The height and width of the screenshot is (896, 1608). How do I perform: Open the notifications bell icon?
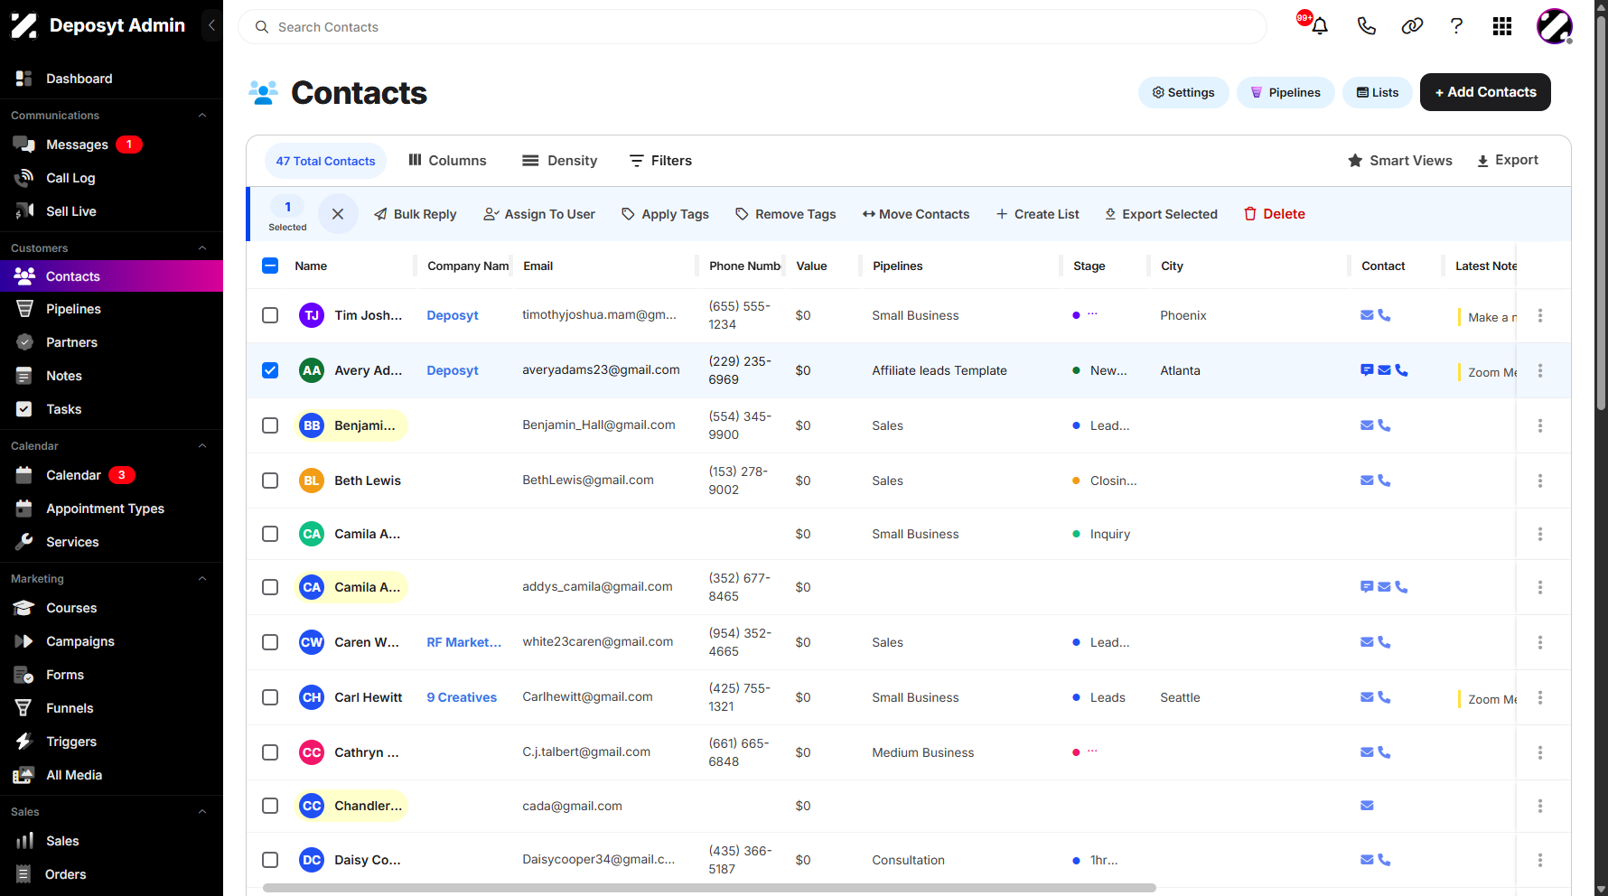[1320, 26]
